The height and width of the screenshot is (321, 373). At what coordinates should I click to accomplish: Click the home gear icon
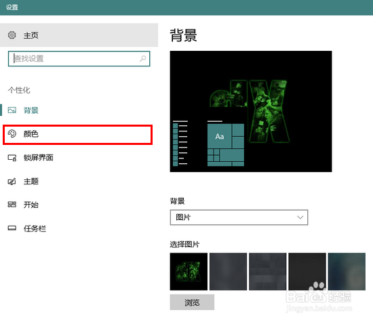coord(12,35)
